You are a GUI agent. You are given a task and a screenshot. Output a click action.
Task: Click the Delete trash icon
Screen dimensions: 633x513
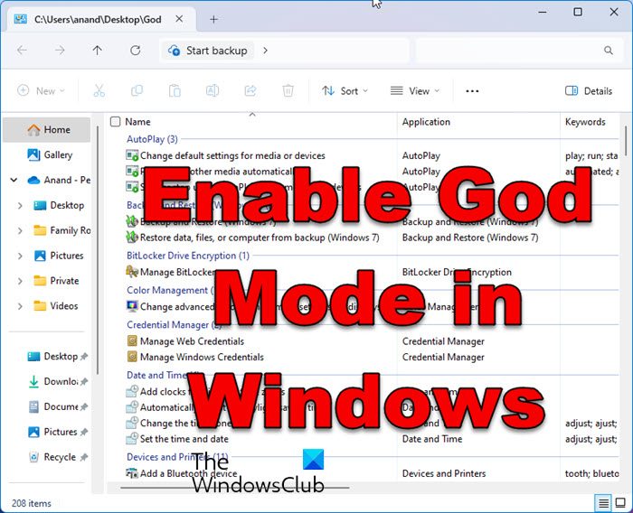(x=288, y=90)
